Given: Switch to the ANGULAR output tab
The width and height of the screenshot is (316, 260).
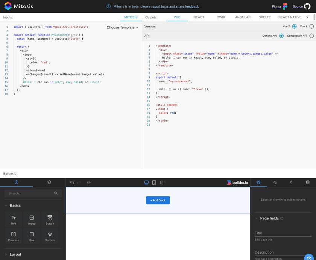Looking at the screenshot, I should tap(243, 17).
